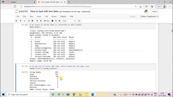The image size is (173, 97).
Task: Open browser Settings and more menu
Action: coord(170,6)
